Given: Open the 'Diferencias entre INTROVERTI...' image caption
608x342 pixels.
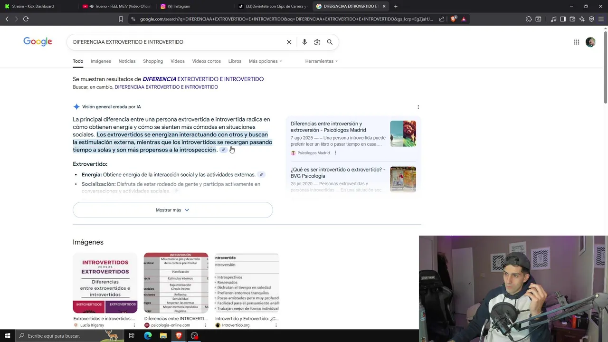Looking at the screenshot, I should point(176,319).
